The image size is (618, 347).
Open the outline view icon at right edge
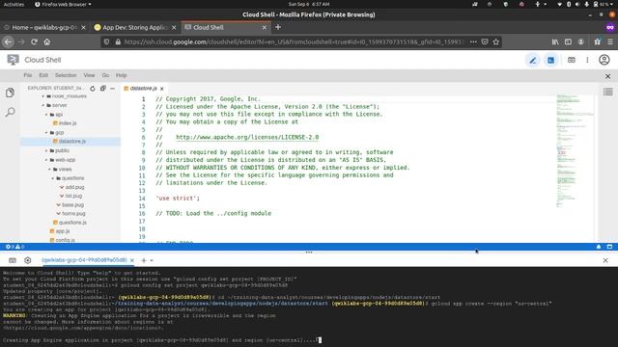coord(607,92)
